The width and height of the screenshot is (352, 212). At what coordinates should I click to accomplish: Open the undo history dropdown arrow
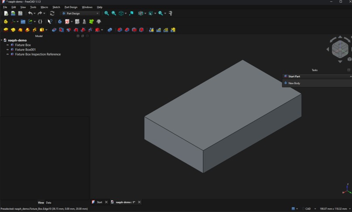tap(35, 14)
